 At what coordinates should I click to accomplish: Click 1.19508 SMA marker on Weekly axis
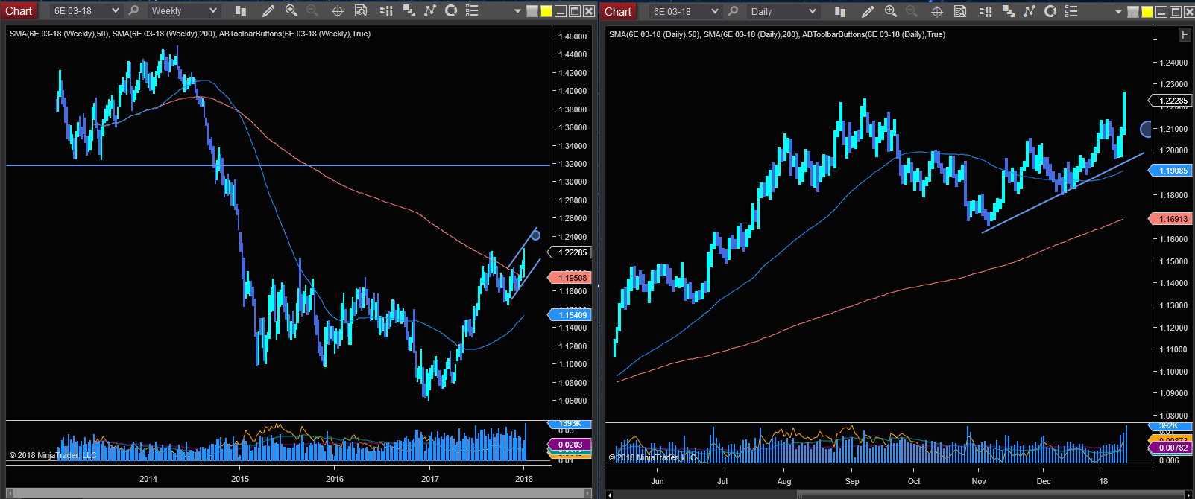pyautogui.click(x=570, y=278)
